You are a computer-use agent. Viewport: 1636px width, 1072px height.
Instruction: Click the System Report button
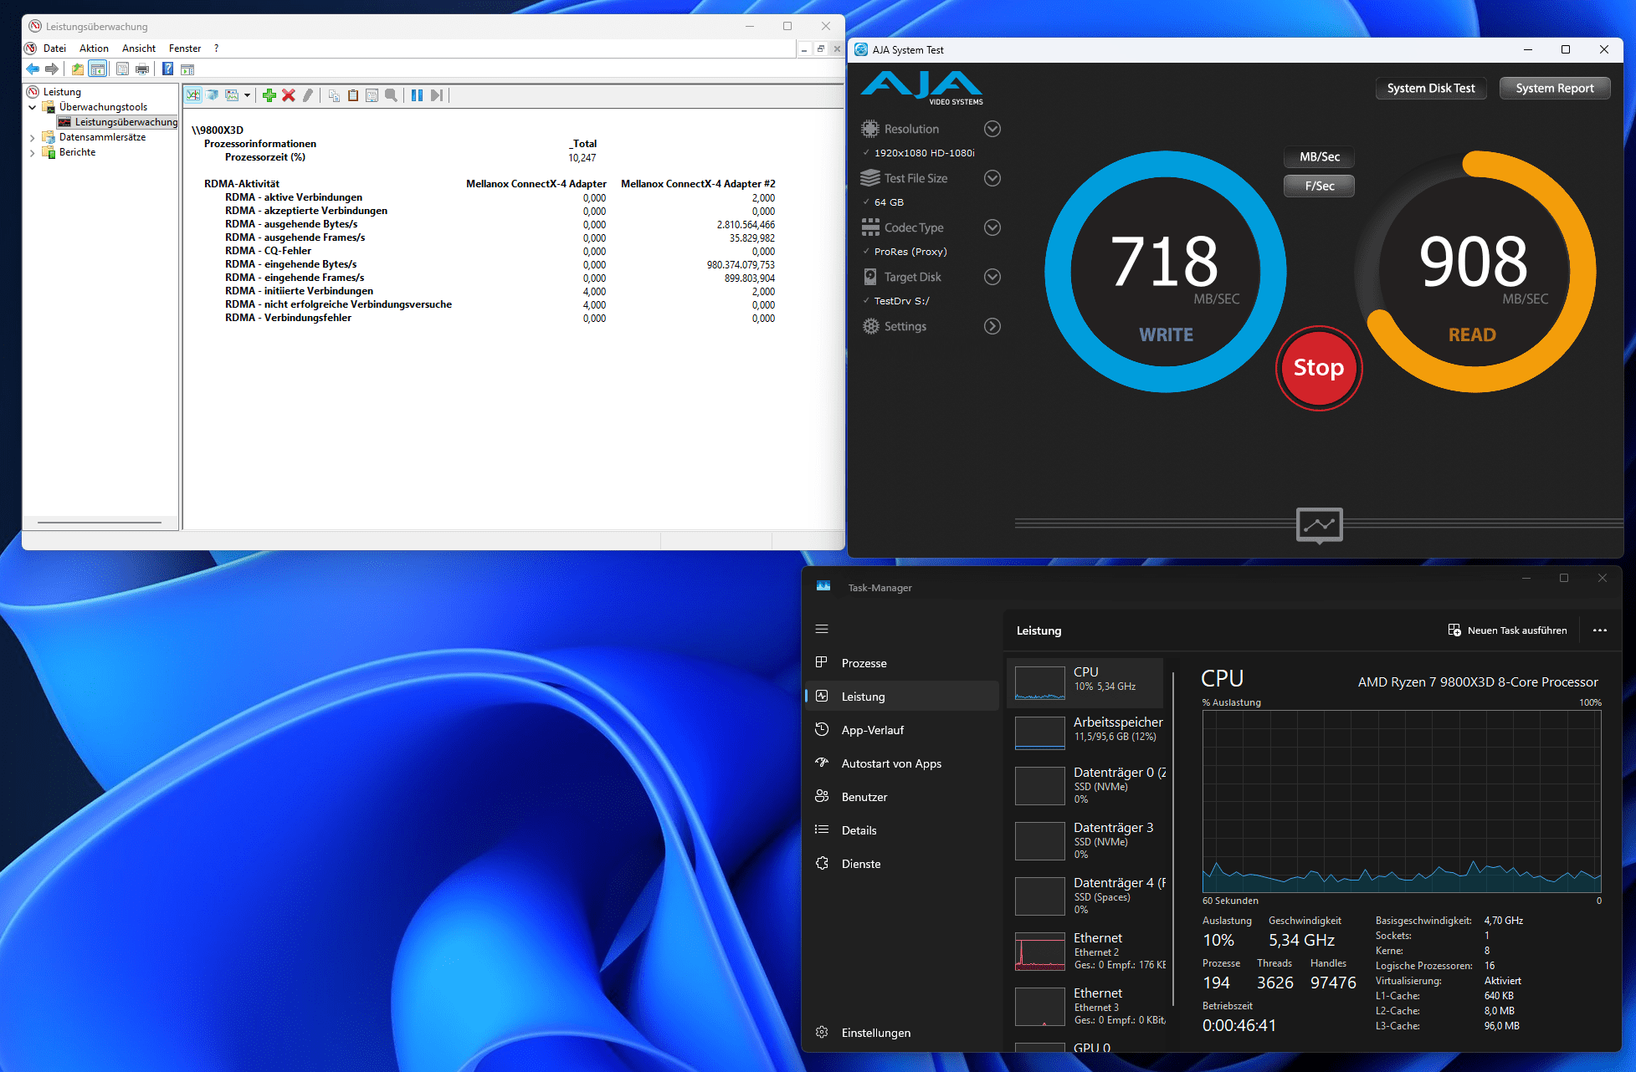click(1554, 88)
